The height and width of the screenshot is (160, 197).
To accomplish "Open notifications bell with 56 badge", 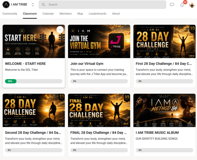I will tap(182, 5).
